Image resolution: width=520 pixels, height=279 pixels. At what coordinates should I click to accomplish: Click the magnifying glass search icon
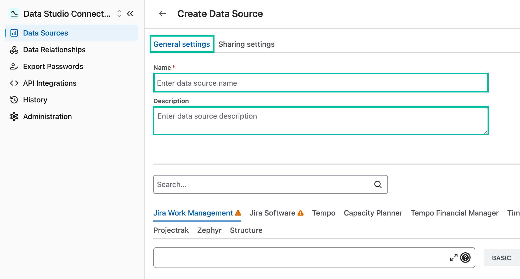click(x=378, y=184)
